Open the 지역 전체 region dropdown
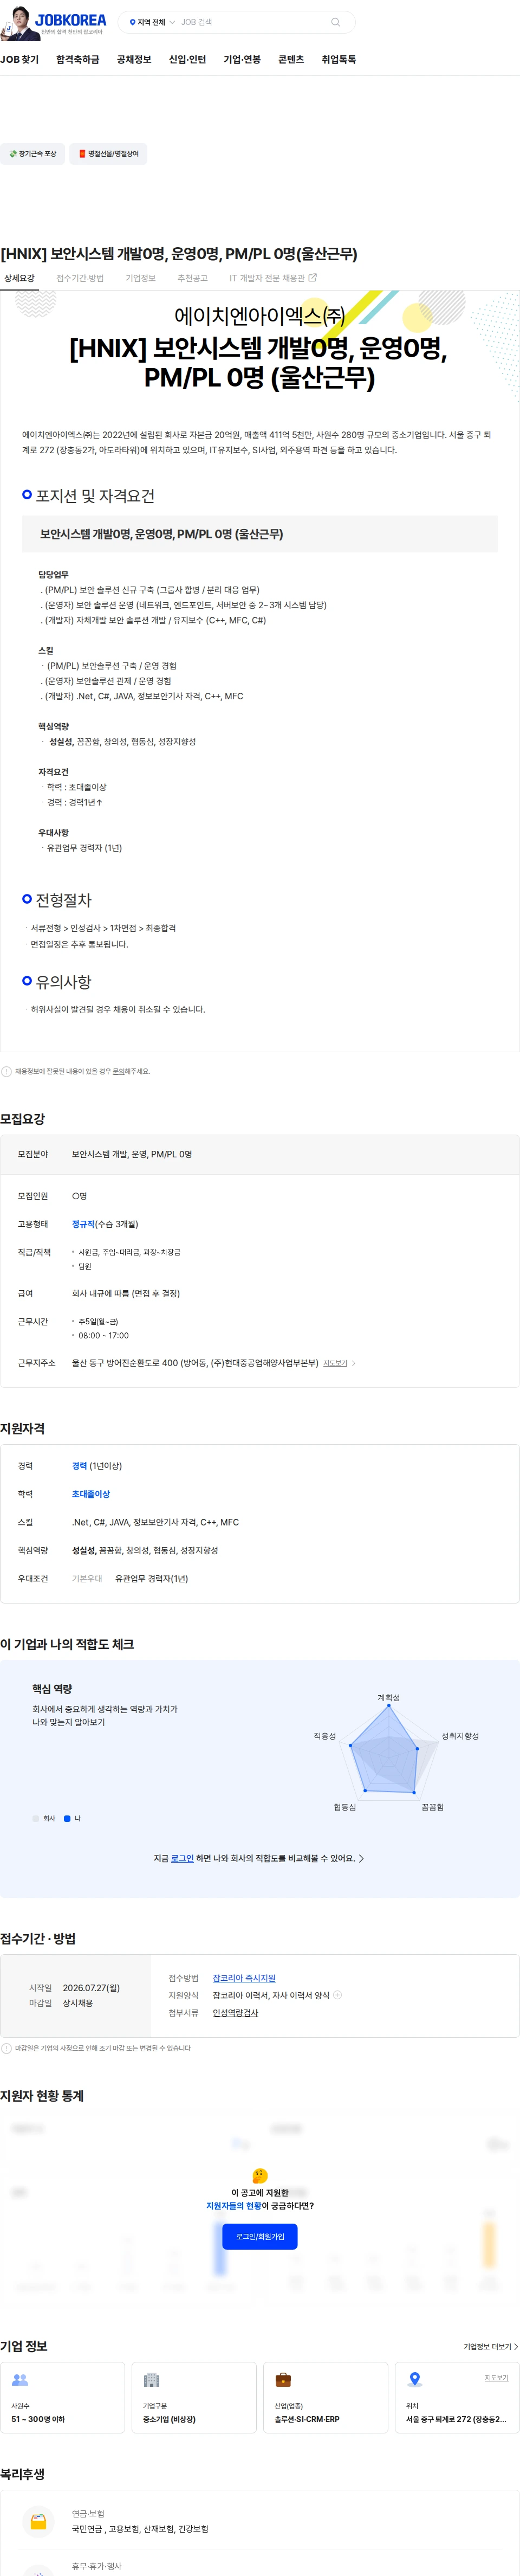The image size is (520, 2576). coord(152,22)
